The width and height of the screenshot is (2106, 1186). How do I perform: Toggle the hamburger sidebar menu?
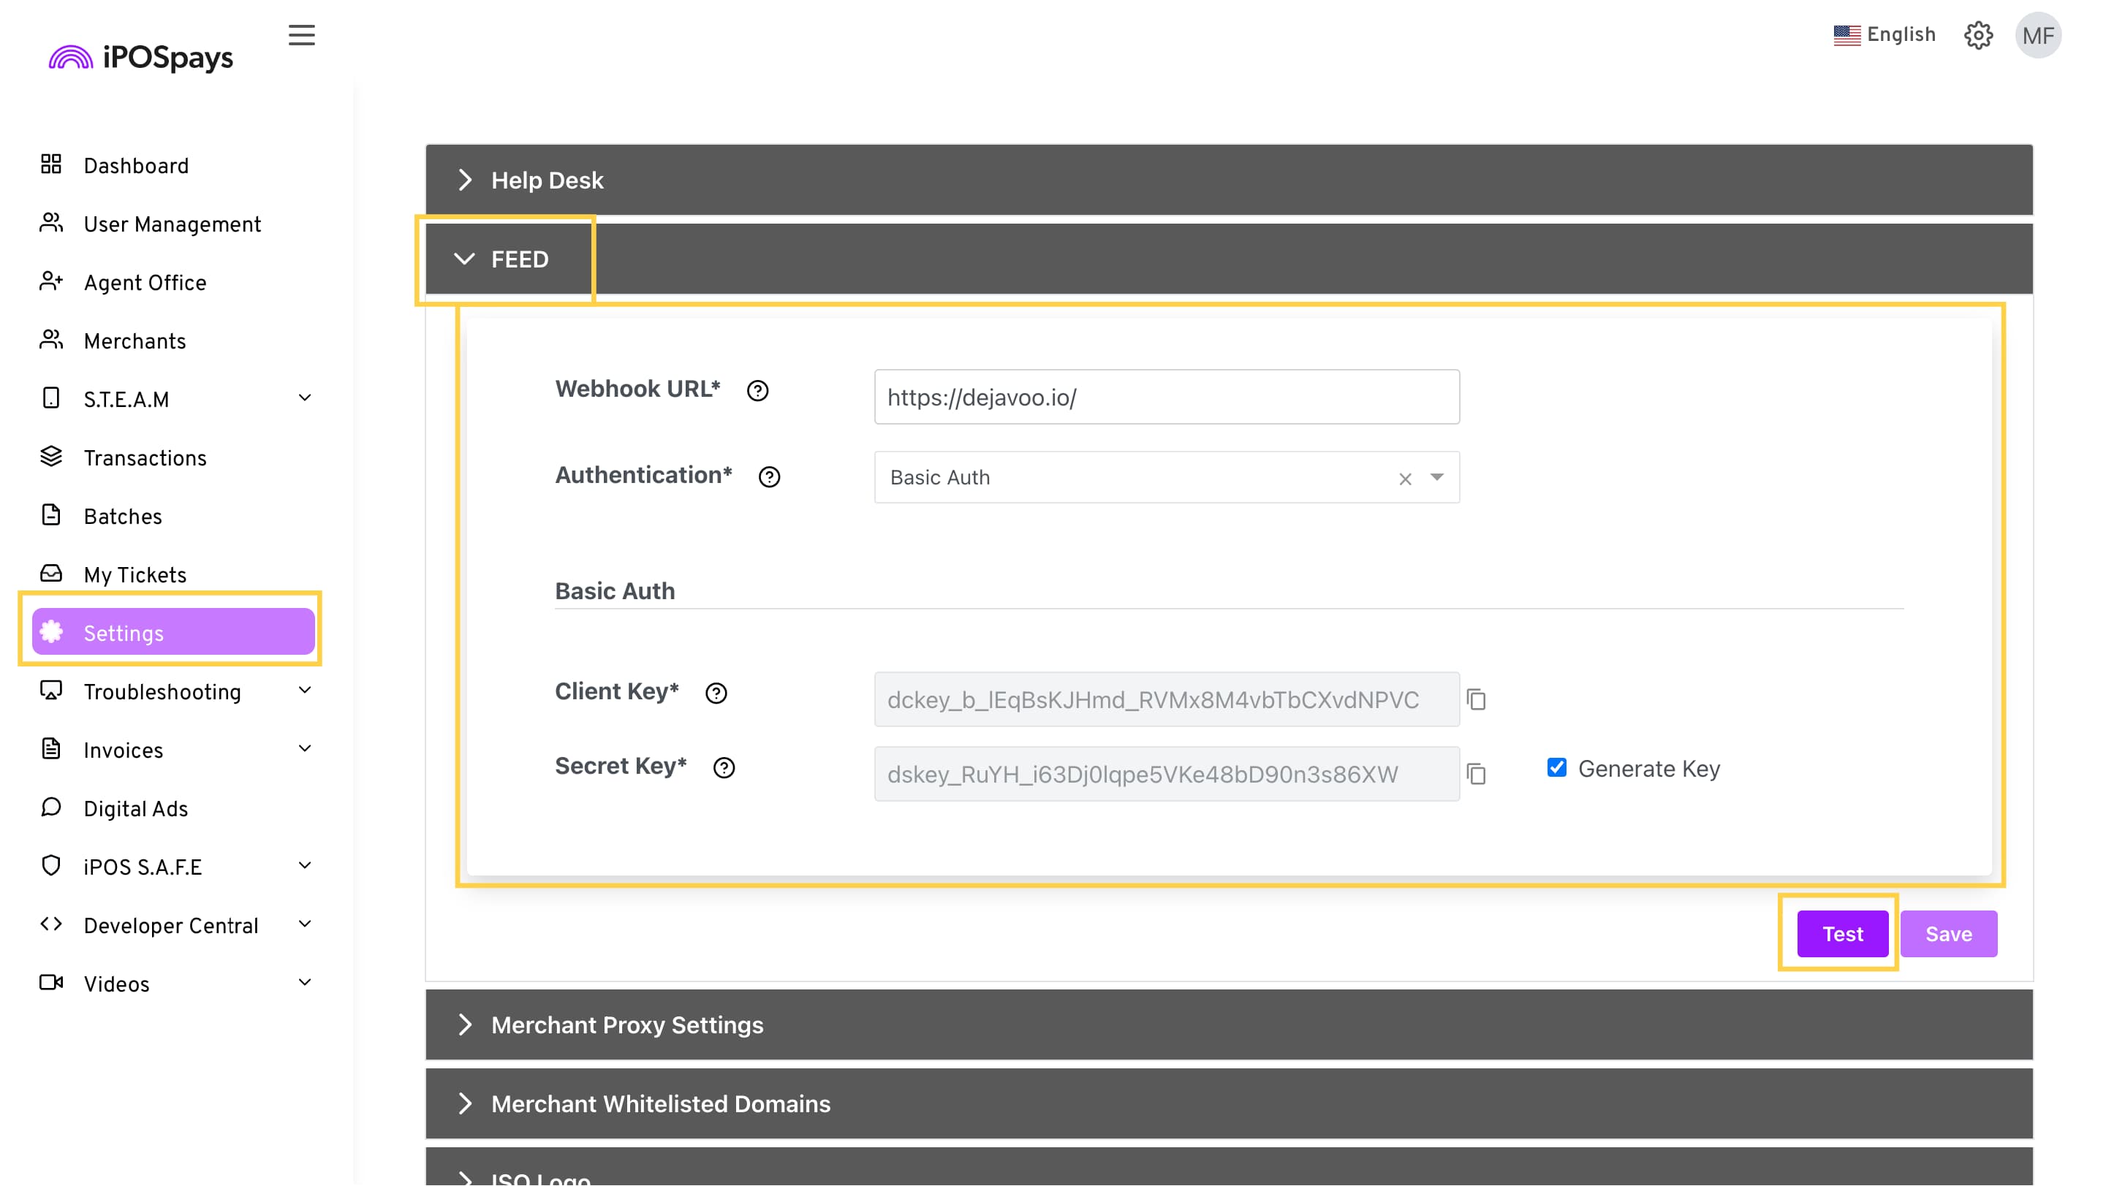coord(302,35)
